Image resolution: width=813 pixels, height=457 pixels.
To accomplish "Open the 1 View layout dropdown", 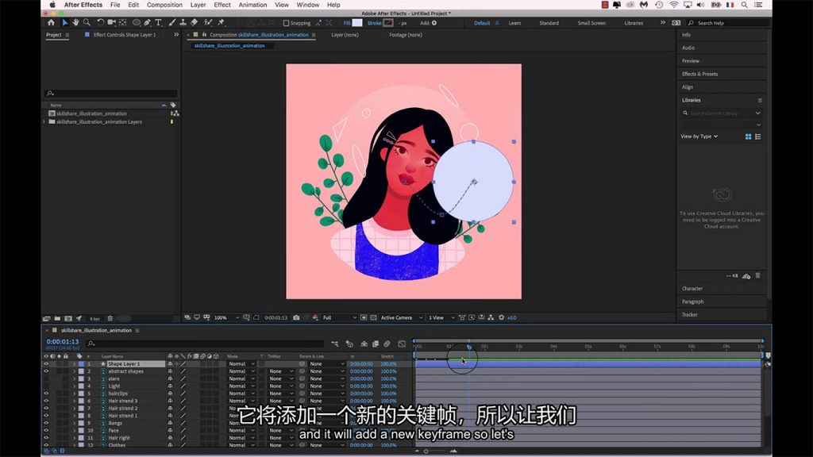I will [441, 317].
